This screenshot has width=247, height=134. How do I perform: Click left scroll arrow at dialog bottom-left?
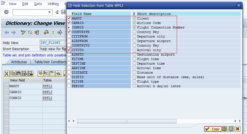(x=69, y=121)
